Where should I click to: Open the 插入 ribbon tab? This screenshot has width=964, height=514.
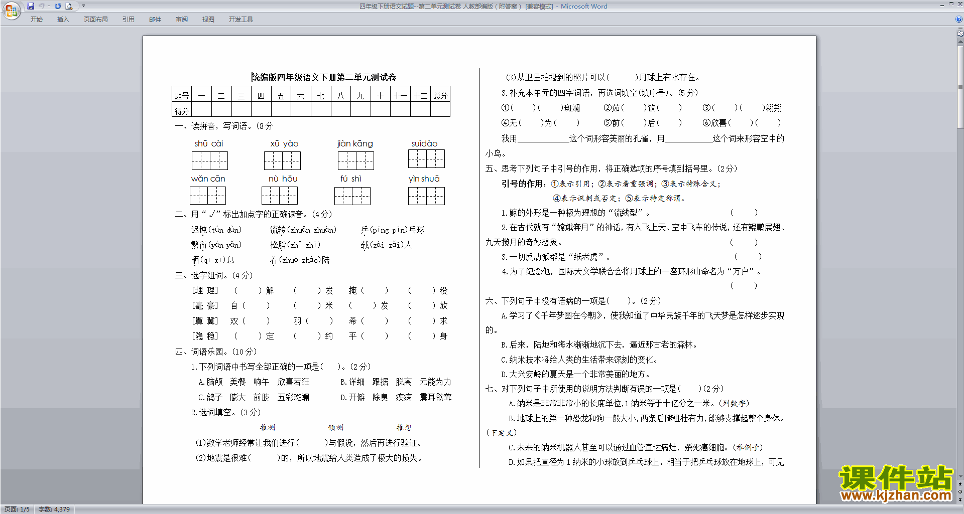pyautogui.click(x=63, y=19)
